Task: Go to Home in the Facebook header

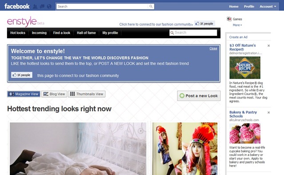Action: (x=234, y=7)
